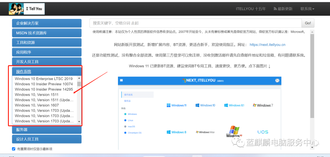Expand the 服务器 category
This screenshot has width=330, height=157.
click(47, 130)
